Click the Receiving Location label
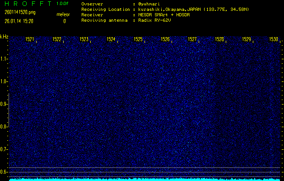The width and height of the screenshot is (284, 181). (106, 10)
